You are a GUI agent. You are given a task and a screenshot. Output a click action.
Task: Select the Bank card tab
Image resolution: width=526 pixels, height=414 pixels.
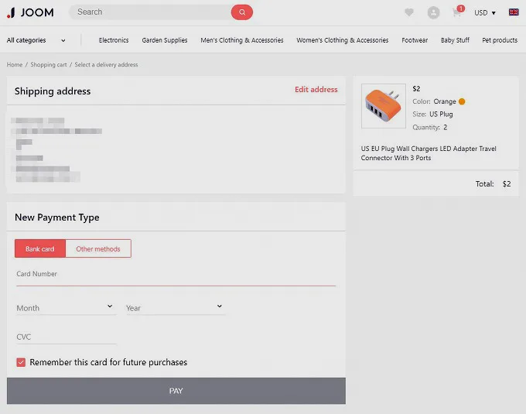point(40,248)
